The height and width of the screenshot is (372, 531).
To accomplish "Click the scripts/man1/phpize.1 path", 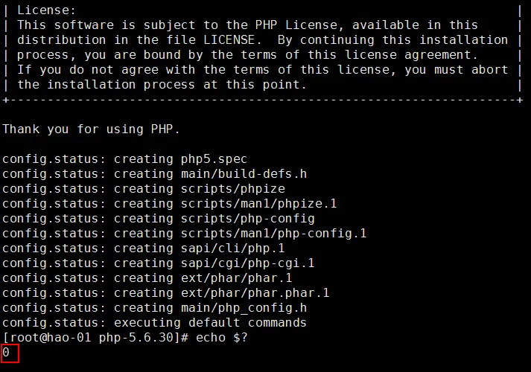I will (255, 203).
